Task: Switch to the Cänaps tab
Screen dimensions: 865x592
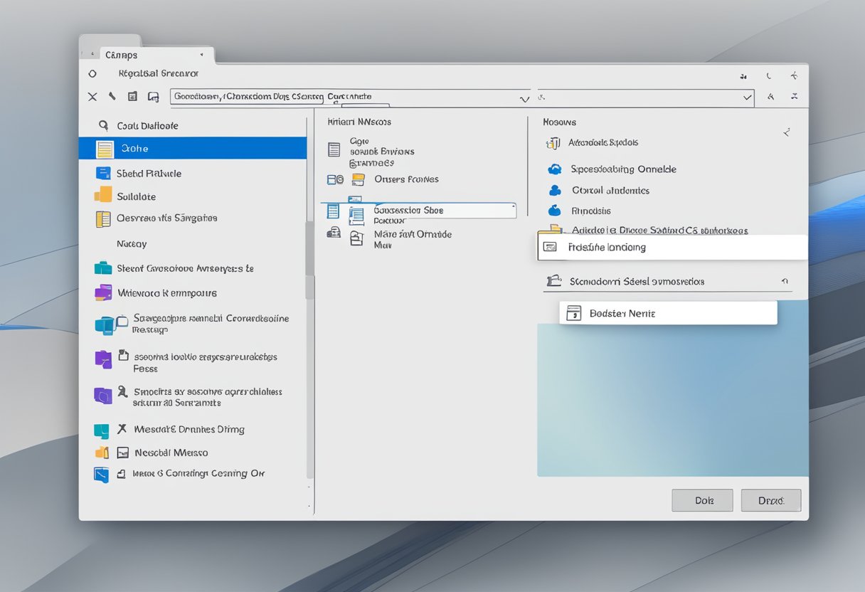Action: (x=121, y=55)
